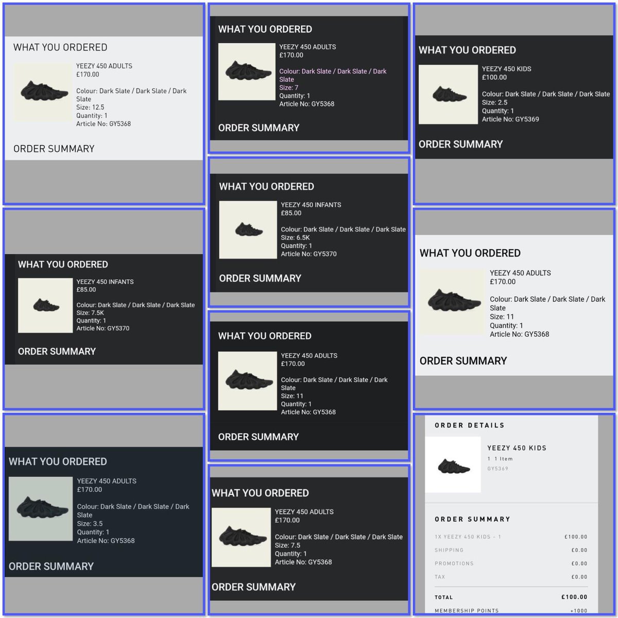The height and width of the screenshot is (618, 618).
Task: Select 'Size: 11' in the light-themed order
Action: pyautogui.click(x=502, y=317)
